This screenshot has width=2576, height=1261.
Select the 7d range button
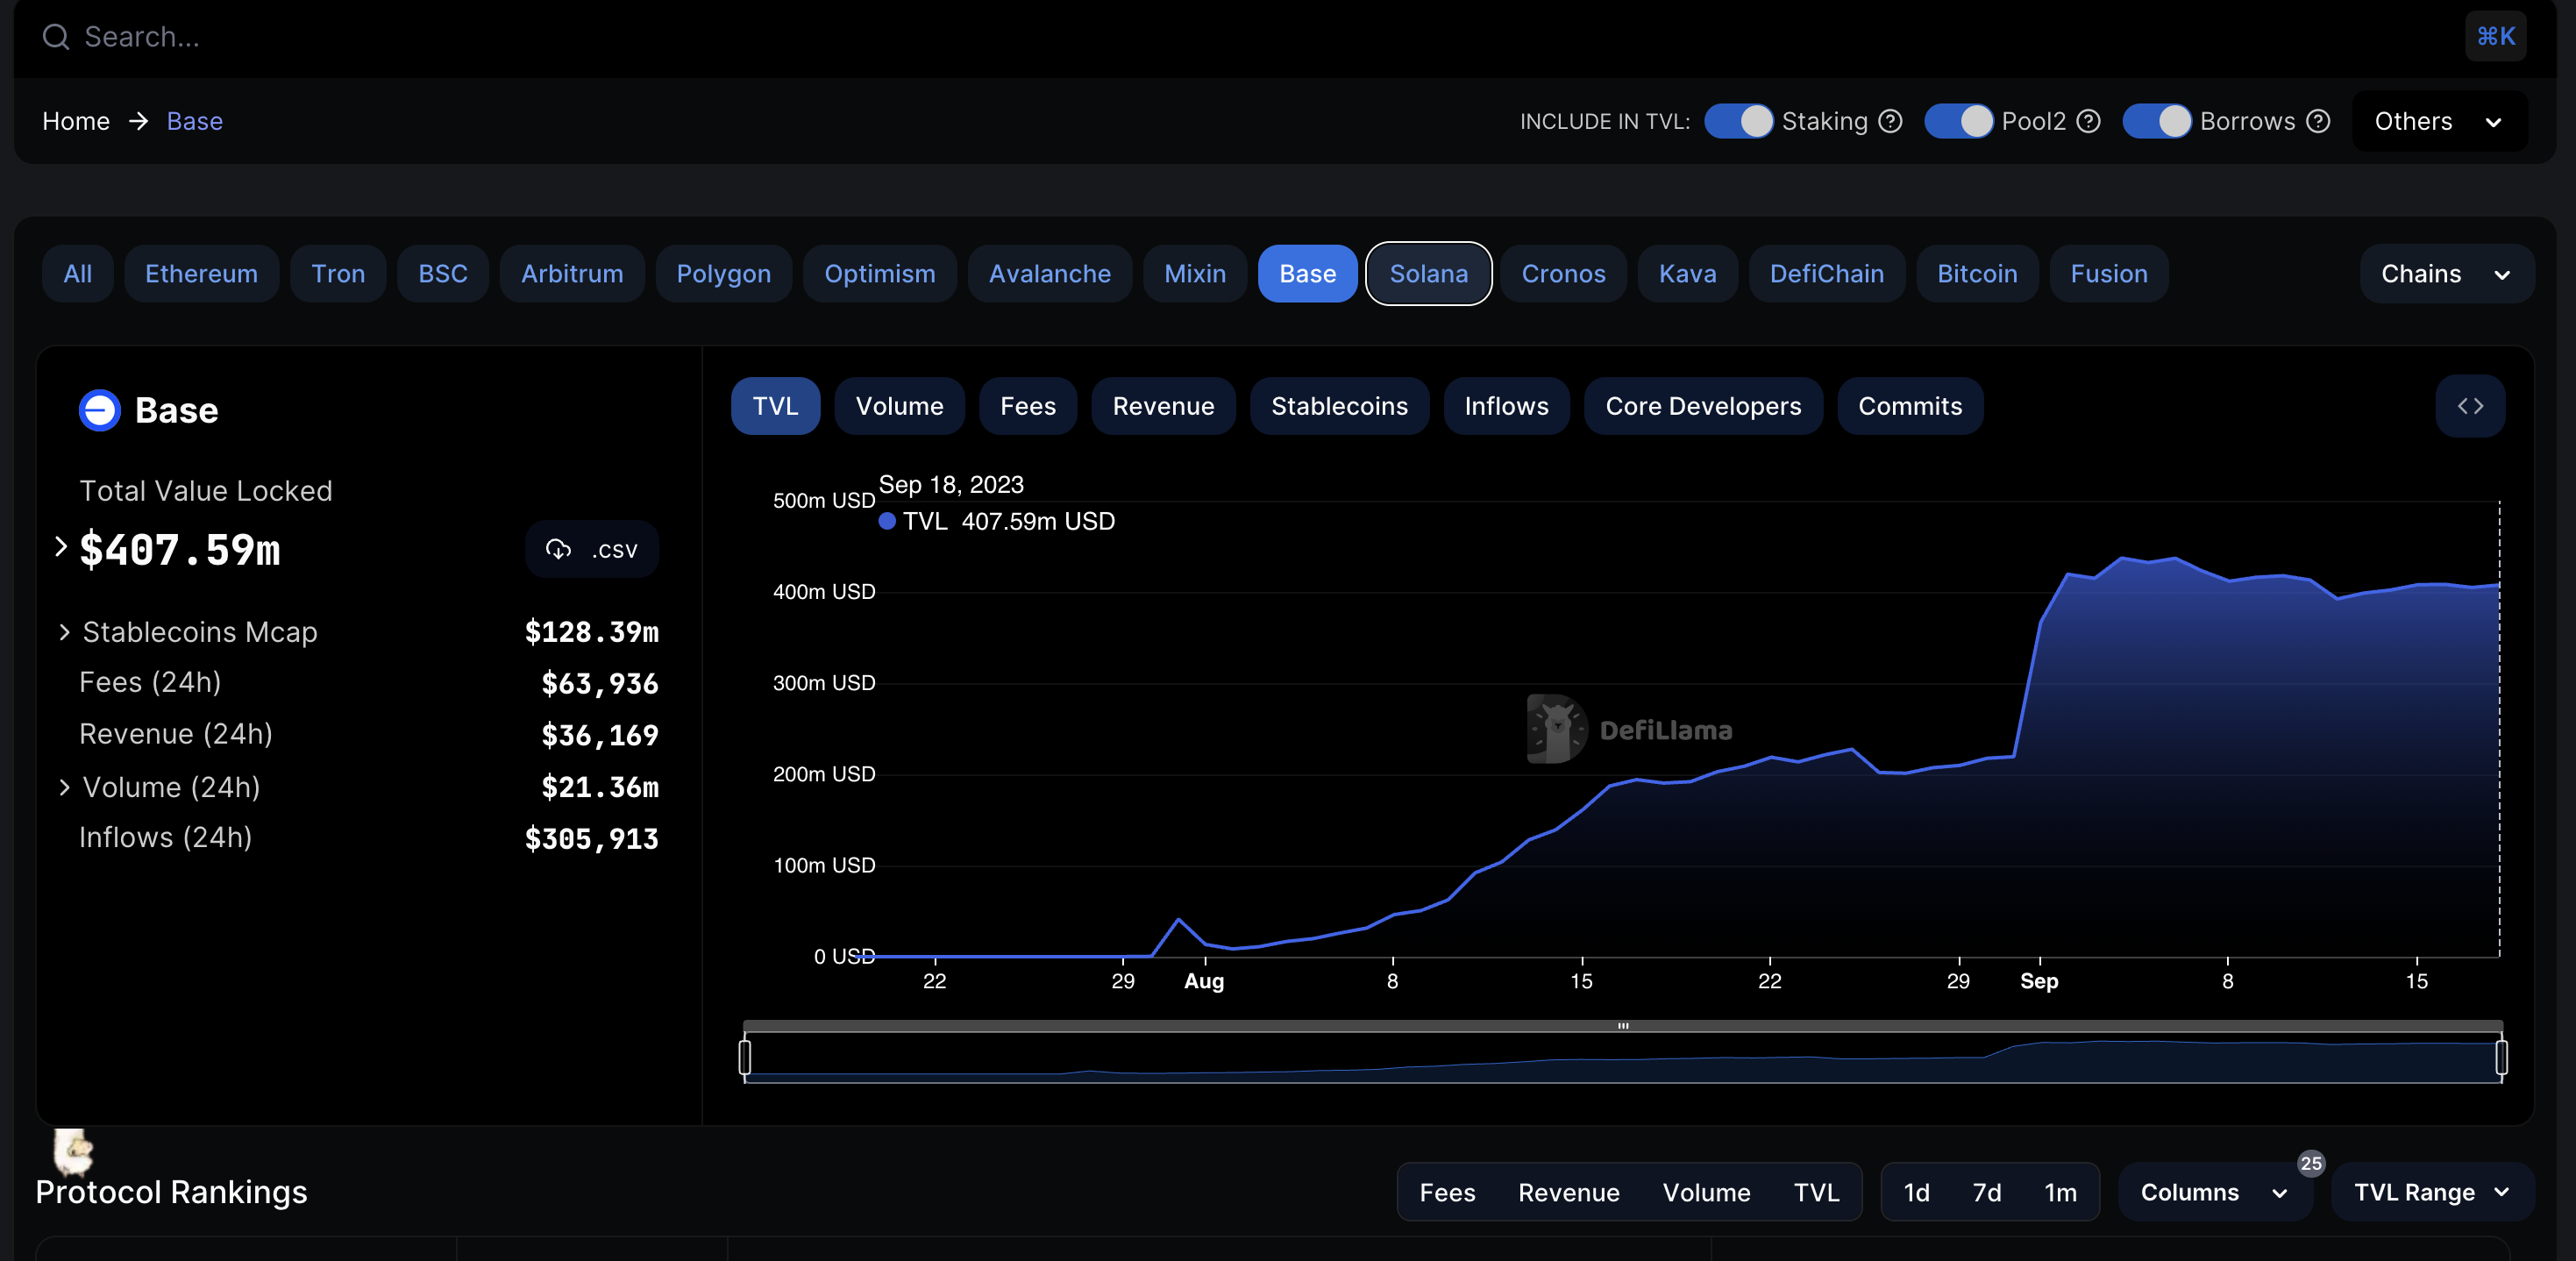pos(1987,1191)
